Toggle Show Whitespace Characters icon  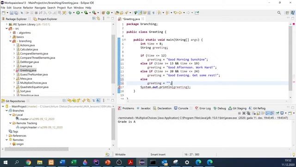click(154, 13)
